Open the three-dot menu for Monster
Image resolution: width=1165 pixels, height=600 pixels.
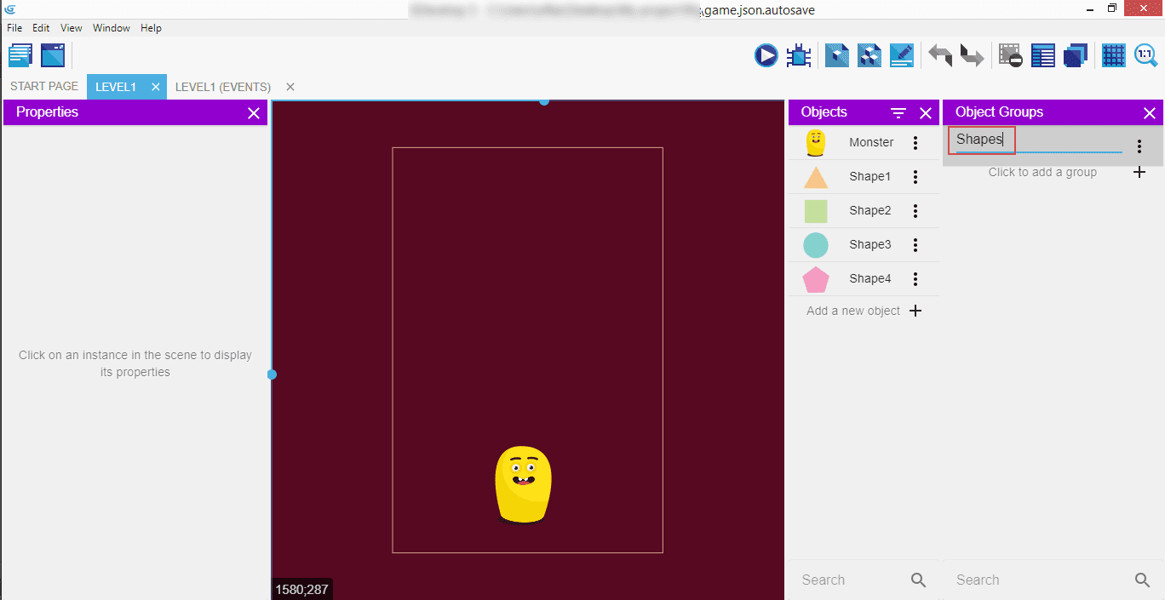[915, 143]
